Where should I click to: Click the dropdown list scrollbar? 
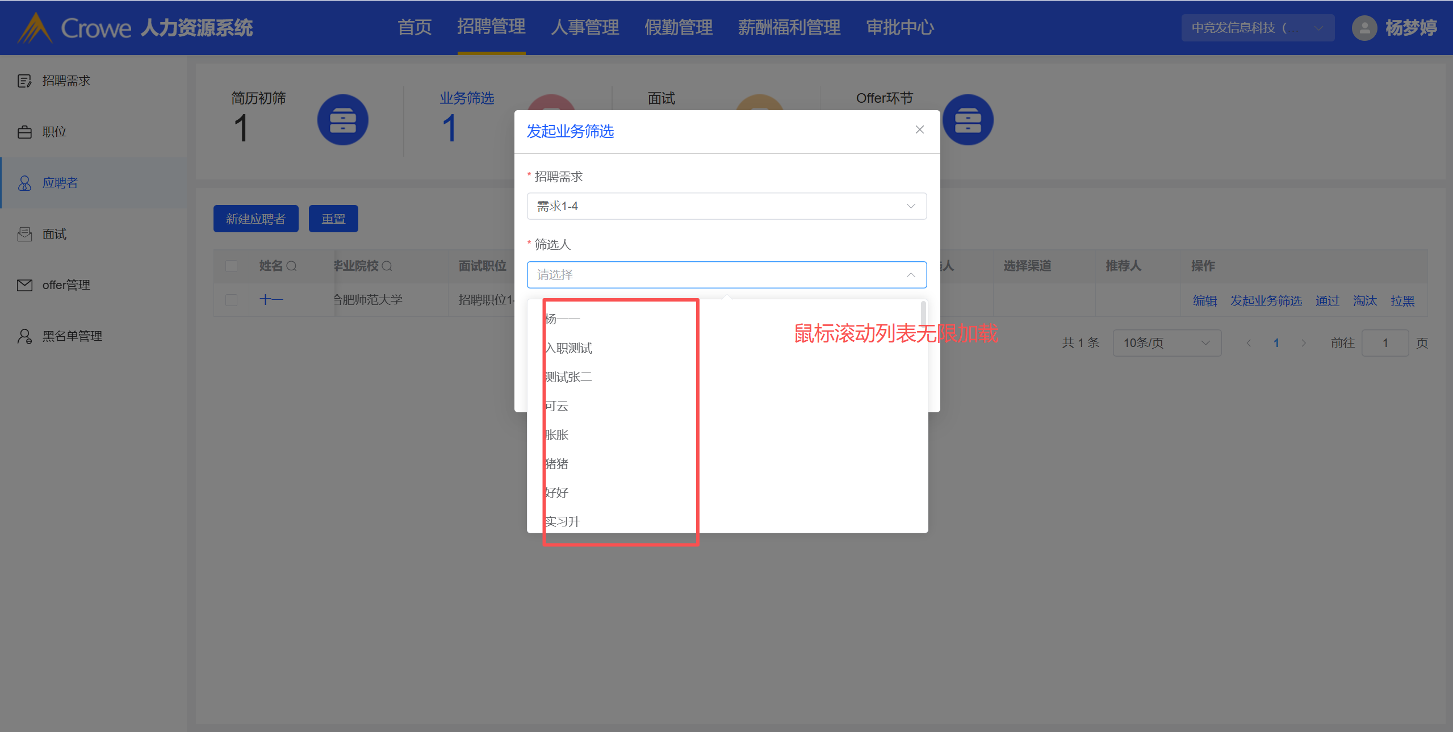923,314
